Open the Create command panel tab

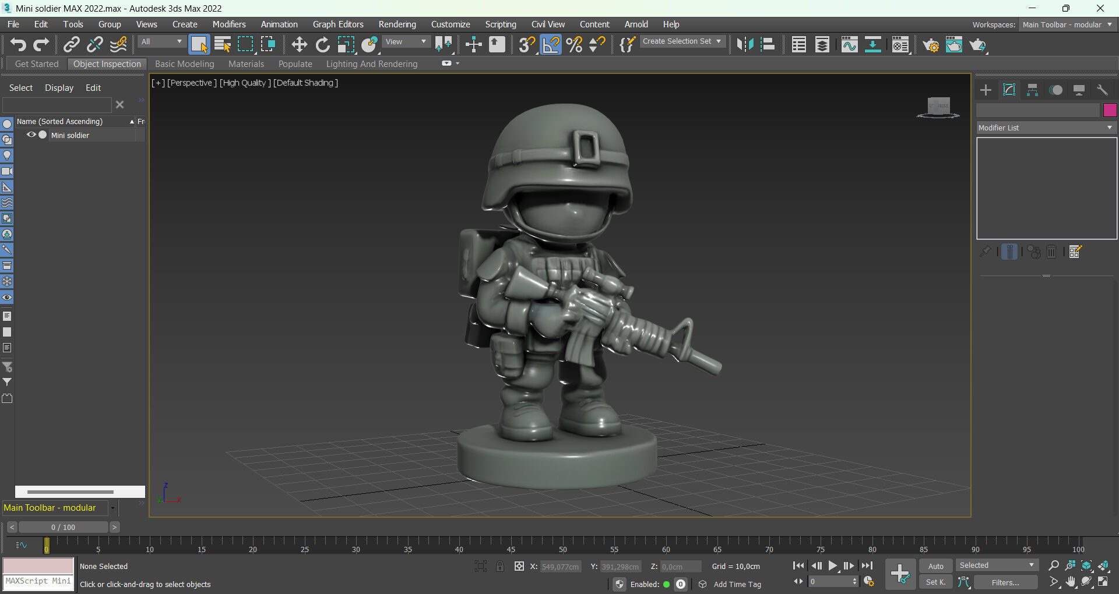[986, 90]
